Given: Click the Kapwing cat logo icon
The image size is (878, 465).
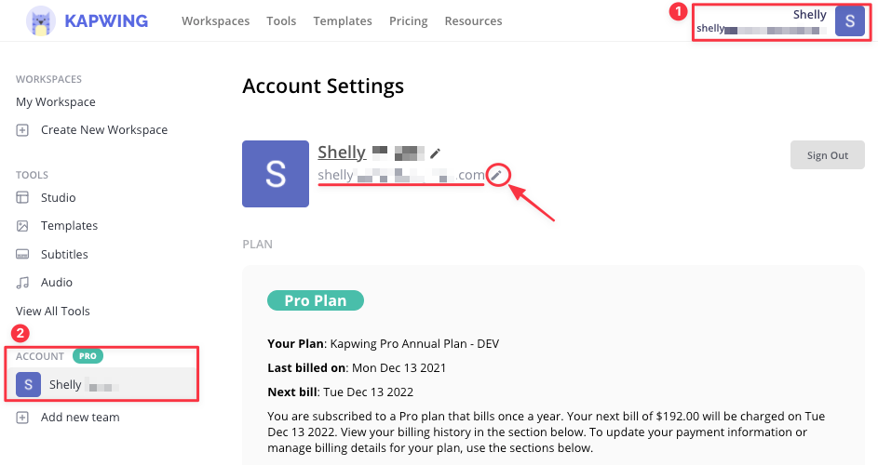Looking at the screenshot, I should tap(40, 20).
